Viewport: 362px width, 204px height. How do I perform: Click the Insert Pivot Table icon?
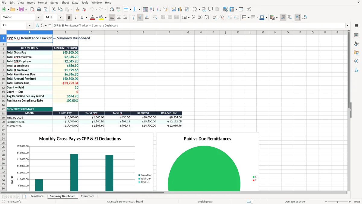click(187, 9)
